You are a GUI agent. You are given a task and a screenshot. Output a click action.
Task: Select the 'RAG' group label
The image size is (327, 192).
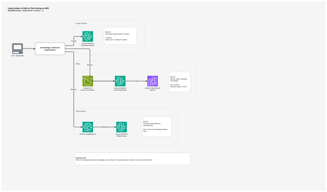(x=78, y=64)
